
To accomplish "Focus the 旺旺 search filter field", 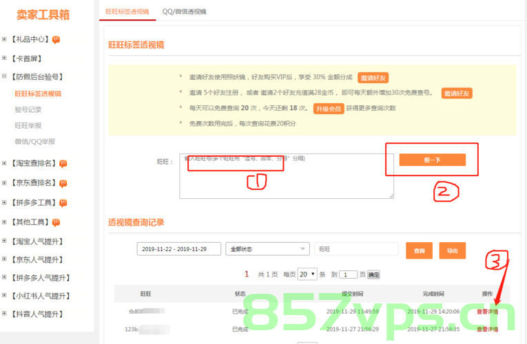I will pyautogui.click(x=356, y=249).
